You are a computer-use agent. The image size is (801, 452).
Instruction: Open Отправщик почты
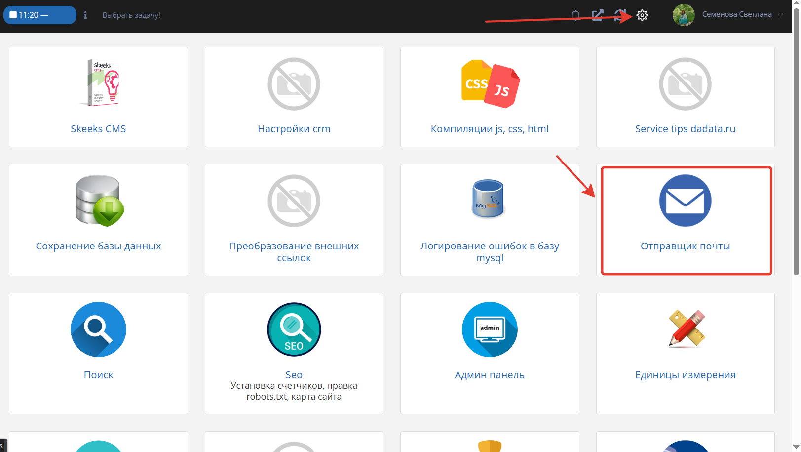pyautogui.click(x=686, y=246)
